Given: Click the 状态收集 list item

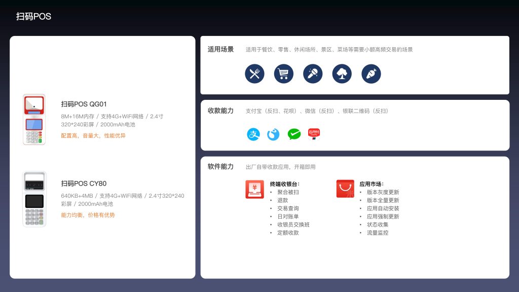Looking at the screenshot, I should [378, 225].
